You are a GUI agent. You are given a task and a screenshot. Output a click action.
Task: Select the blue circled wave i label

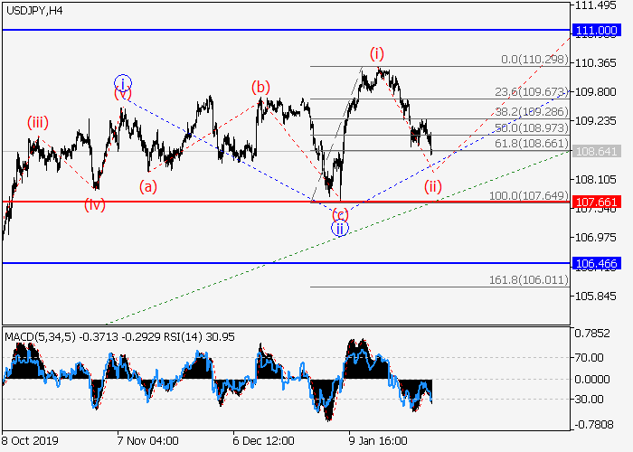[x=123, y=81]
